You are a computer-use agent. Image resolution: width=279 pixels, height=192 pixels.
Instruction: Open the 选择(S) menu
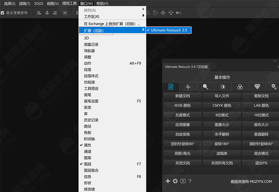click(10, 3)
